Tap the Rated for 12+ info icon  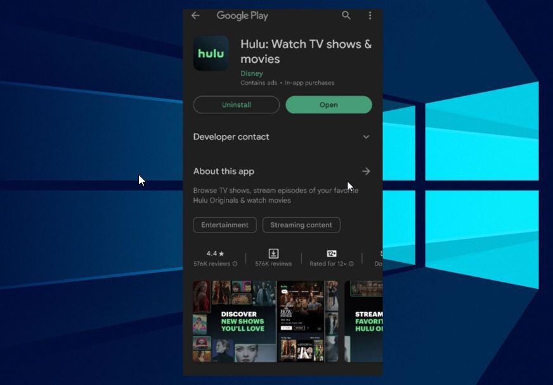[x=351, y=264]
